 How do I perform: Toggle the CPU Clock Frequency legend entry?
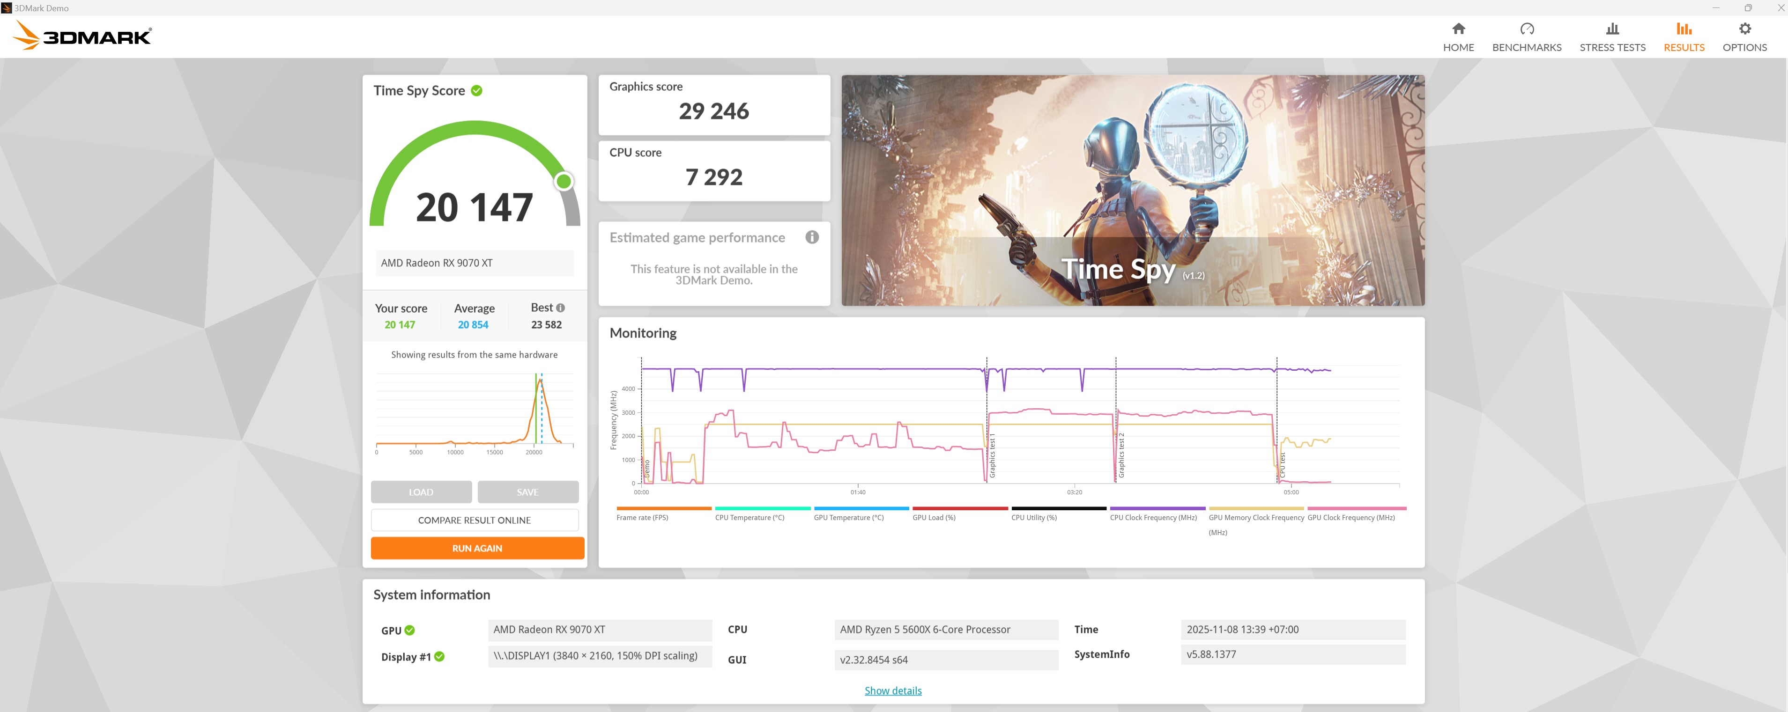[x=1153, y=518]
